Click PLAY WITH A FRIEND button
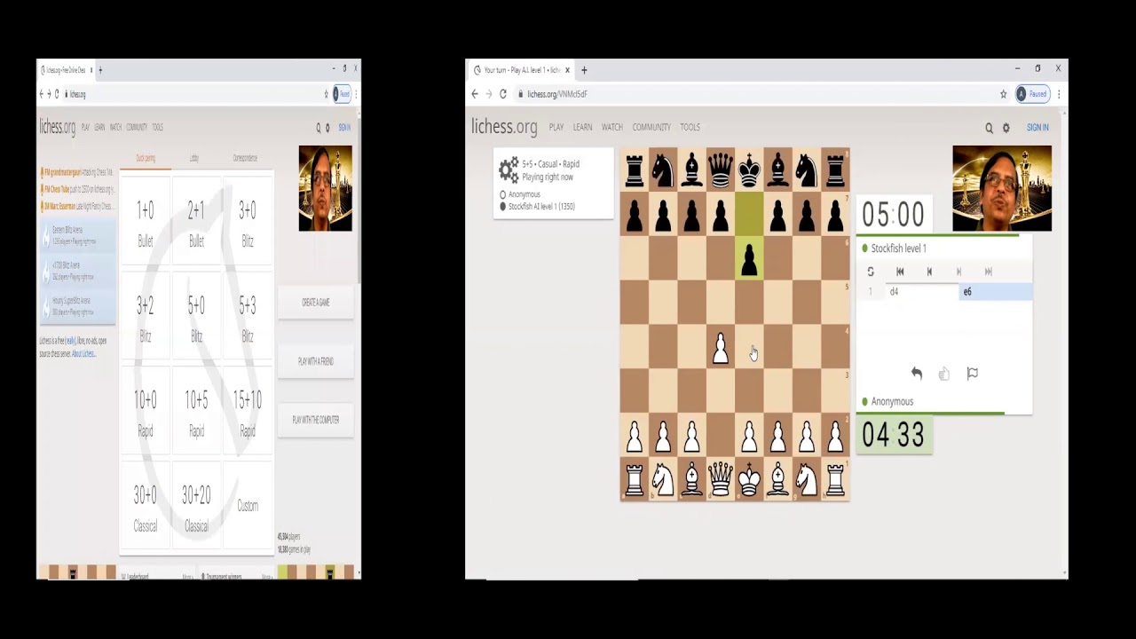 click(316, 361)
